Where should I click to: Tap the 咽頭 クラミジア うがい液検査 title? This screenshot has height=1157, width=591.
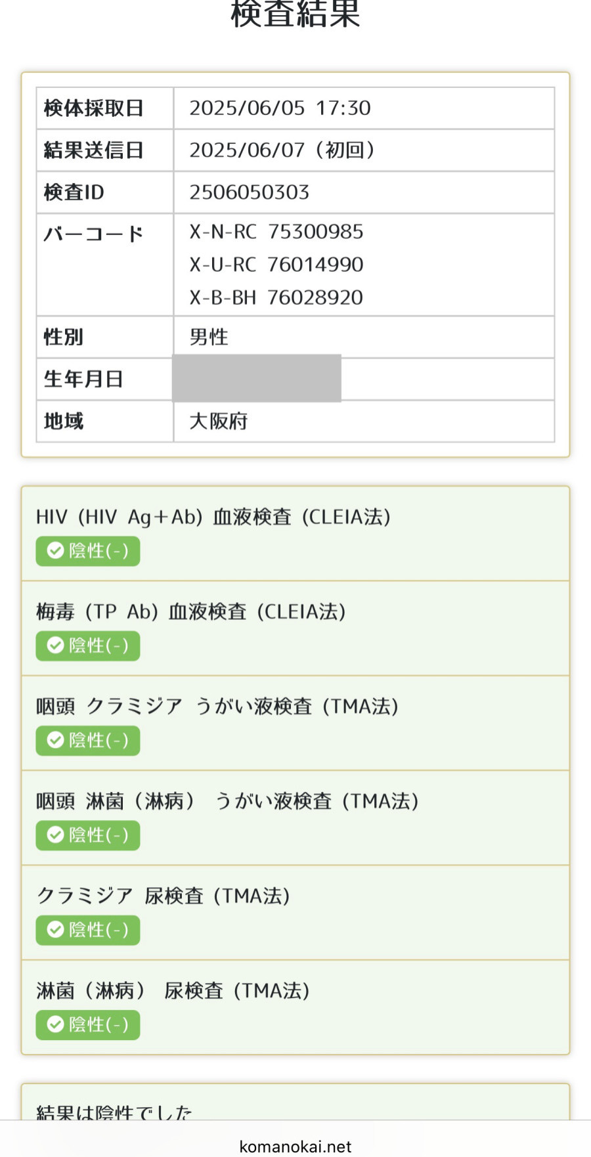point(217,707)
